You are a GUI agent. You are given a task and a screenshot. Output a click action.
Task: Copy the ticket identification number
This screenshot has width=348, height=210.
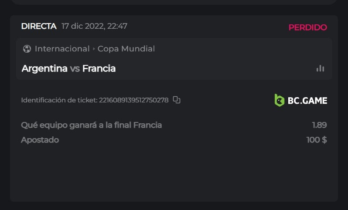click(x=177, y=100)
